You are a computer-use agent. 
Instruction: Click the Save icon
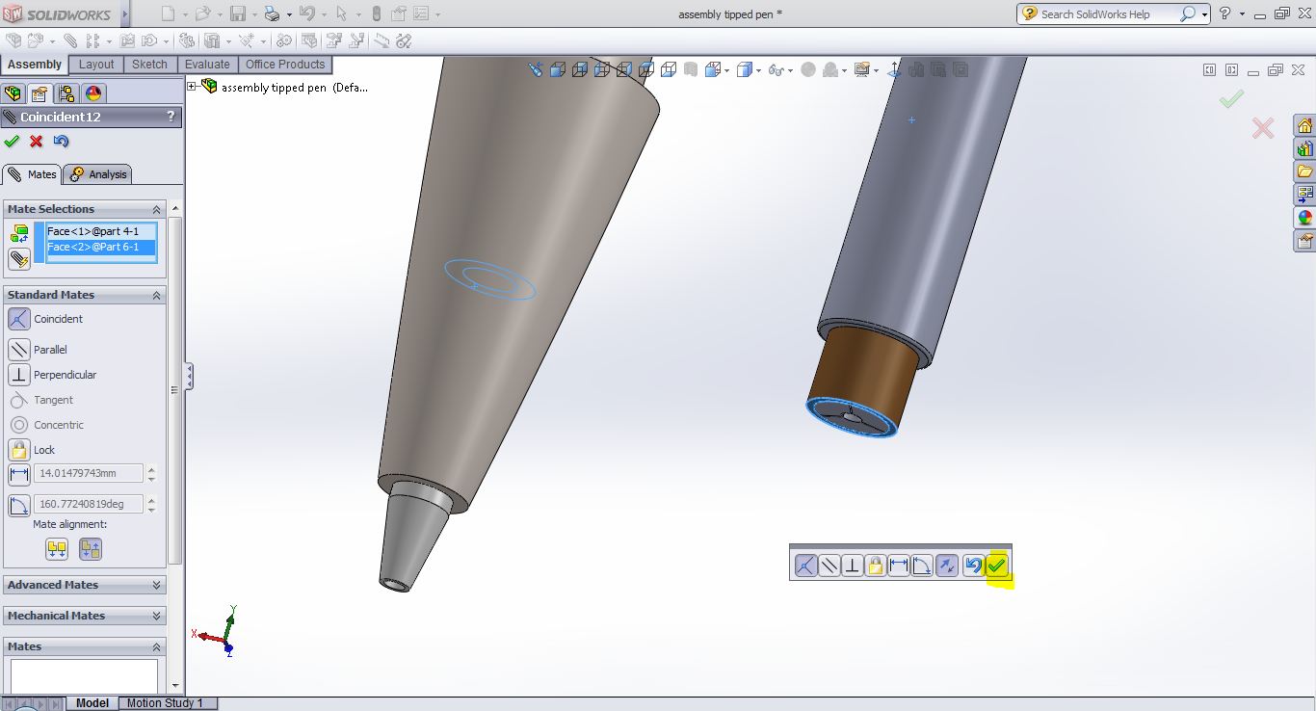[x=237, y=13]
